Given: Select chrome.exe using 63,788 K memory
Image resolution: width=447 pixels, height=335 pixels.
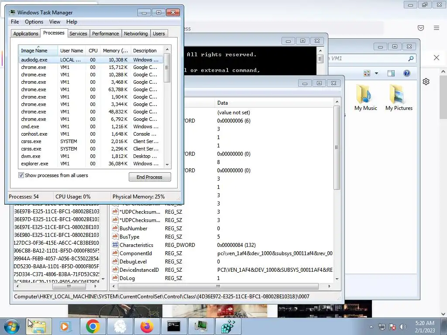Looking at the screenshot, I should coord(91,89).
